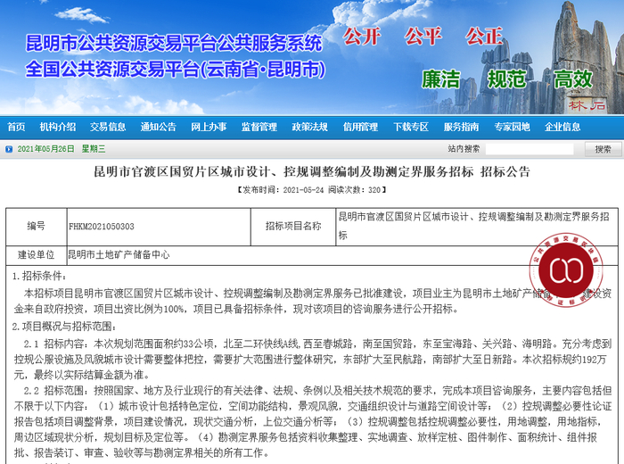624x464 pixels.
Task: Go to 企业信息 section
Action: point(562,127)
